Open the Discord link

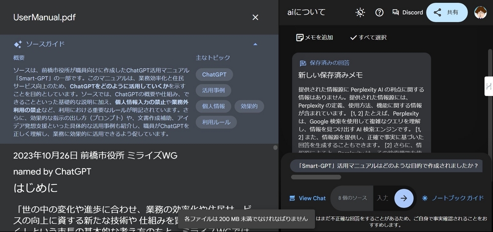click(x=407, y=12)
